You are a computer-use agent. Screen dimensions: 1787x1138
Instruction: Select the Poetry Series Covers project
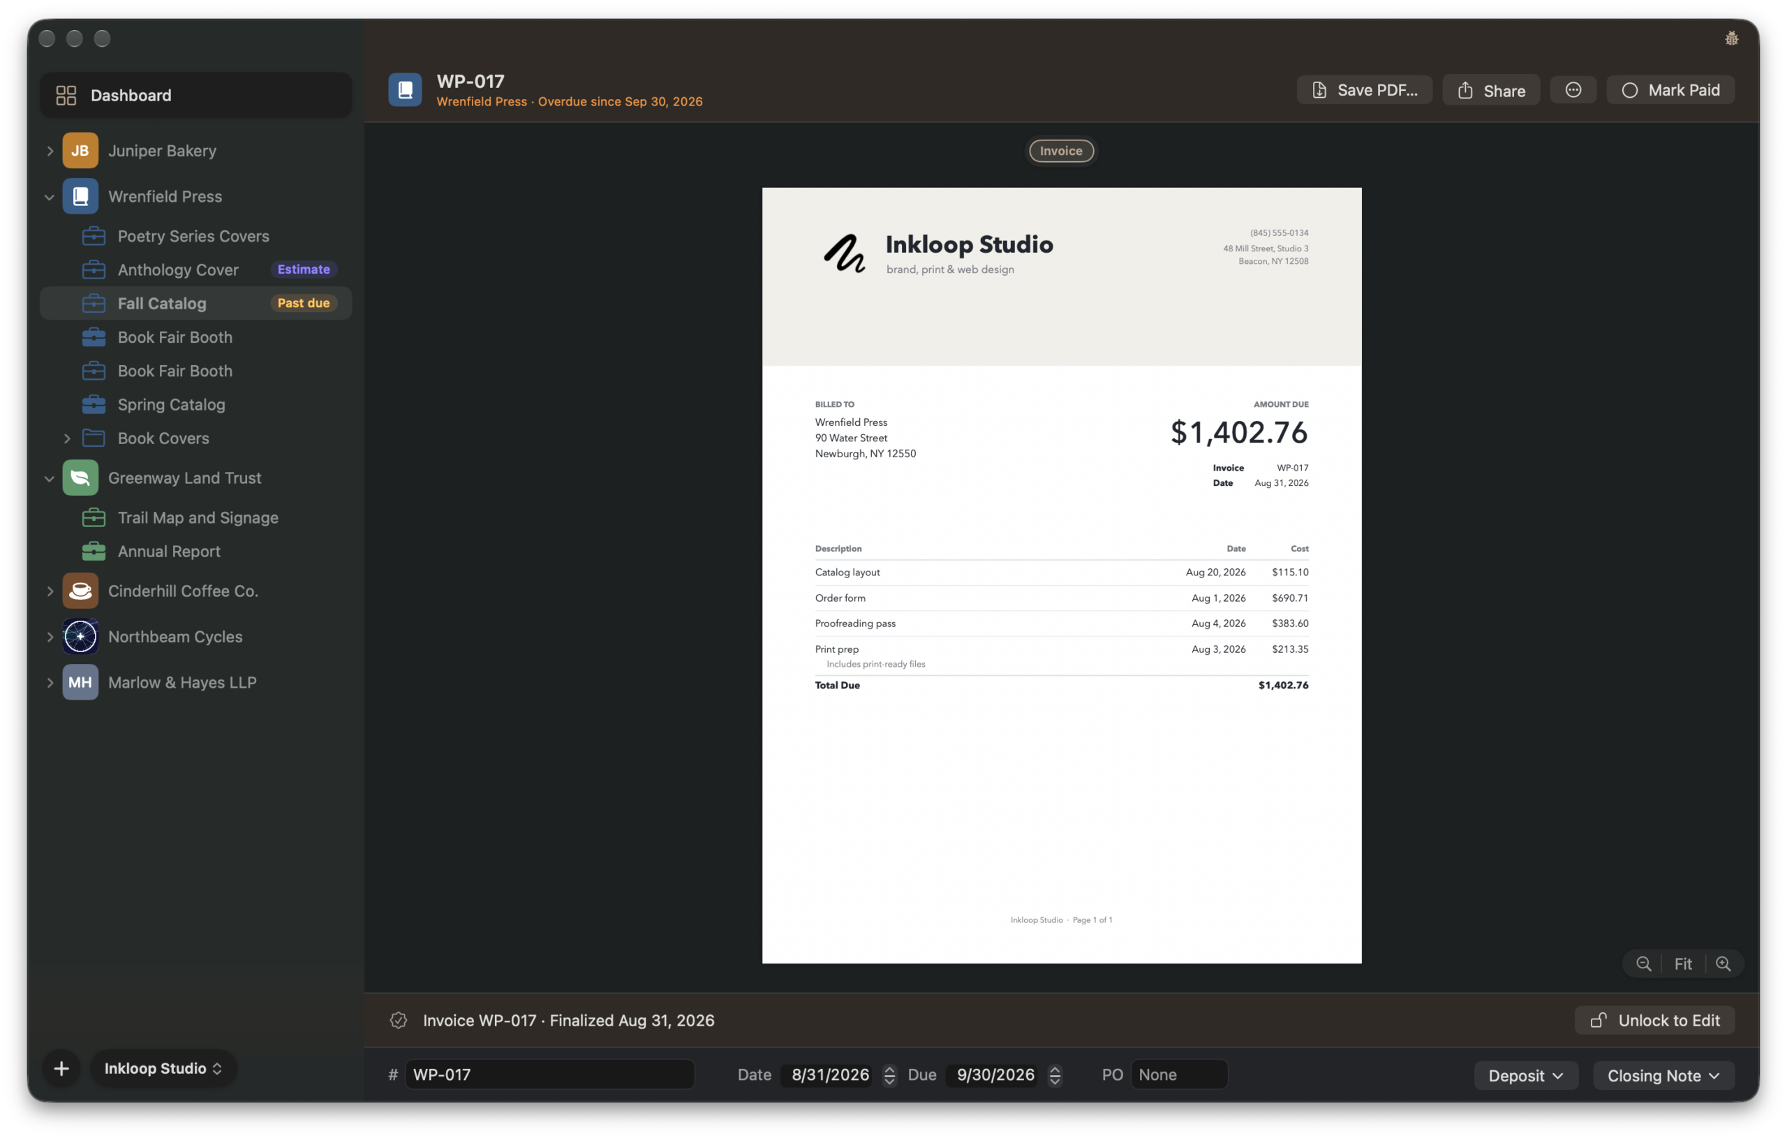(x=196, y=236)
